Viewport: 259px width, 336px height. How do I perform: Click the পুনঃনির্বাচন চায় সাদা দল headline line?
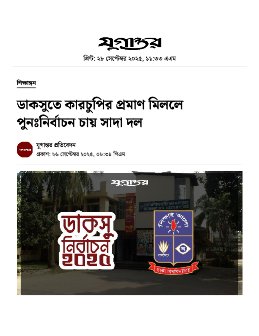80,122
